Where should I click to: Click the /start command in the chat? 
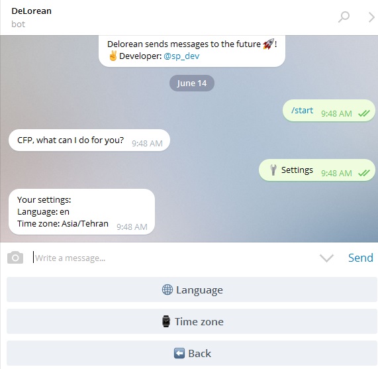pyautogui.click(x=302, y=110)
